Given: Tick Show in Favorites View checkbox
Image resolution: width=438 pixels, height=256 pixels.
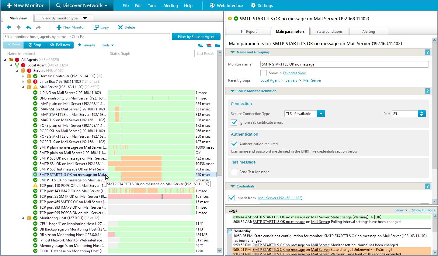Looking at the screenshot, I should [x=264, y=73].
